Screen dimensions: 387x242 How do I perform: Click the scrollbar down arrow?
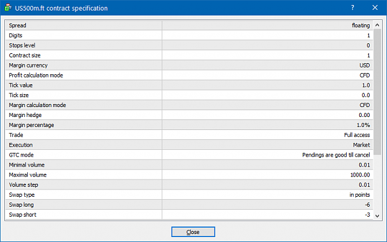[x=377, y=216]
